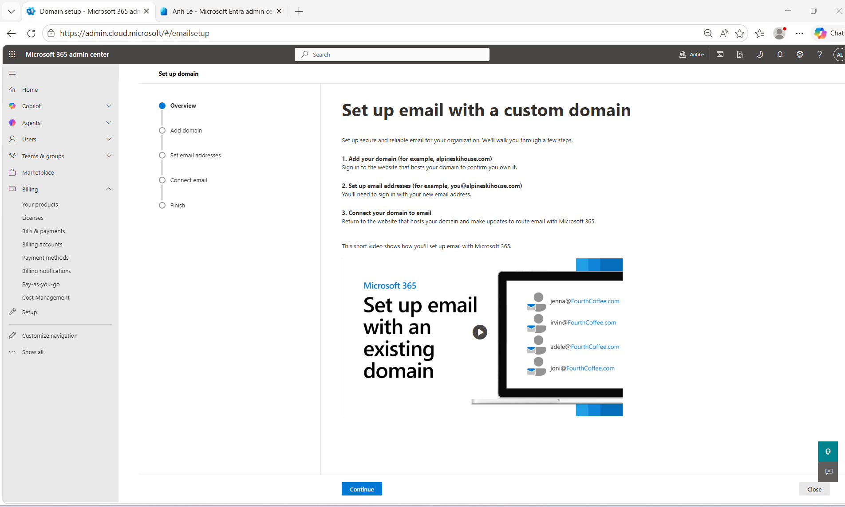The image size is (845, 507).
Task: Click the Continue button
Action: pos(362,489)
